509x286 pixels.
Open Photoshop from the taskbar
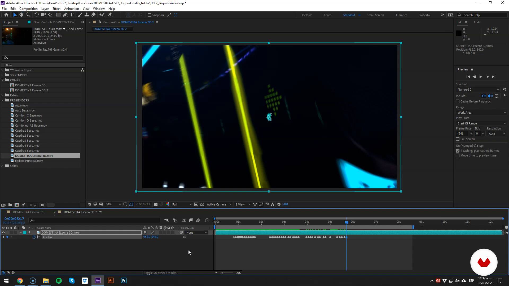click(124, 280)
